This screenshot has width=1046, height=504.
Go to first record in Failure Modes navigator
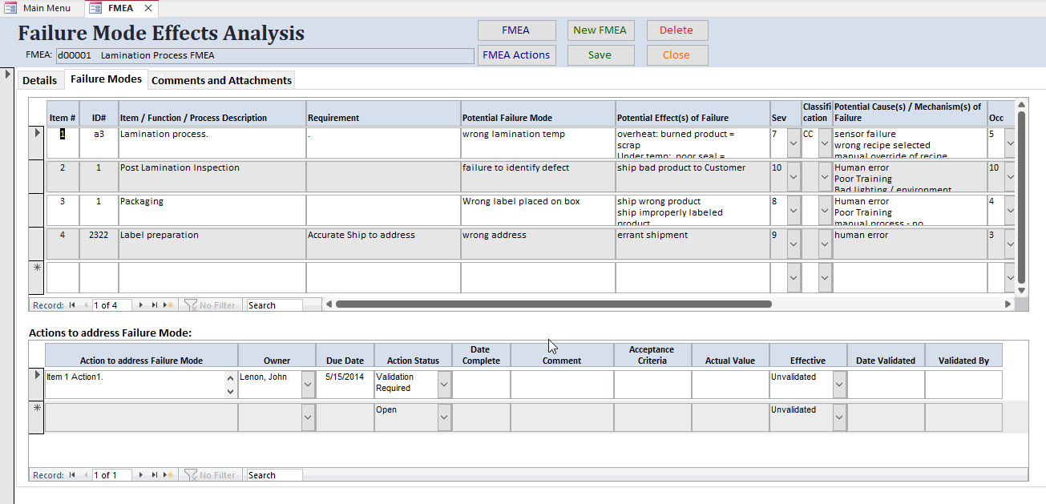pyautogui.click(x=73, y=305)
